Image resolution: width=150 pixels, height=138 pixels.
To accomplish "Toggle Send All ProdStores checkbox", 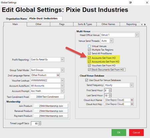I will click(89, 53).
